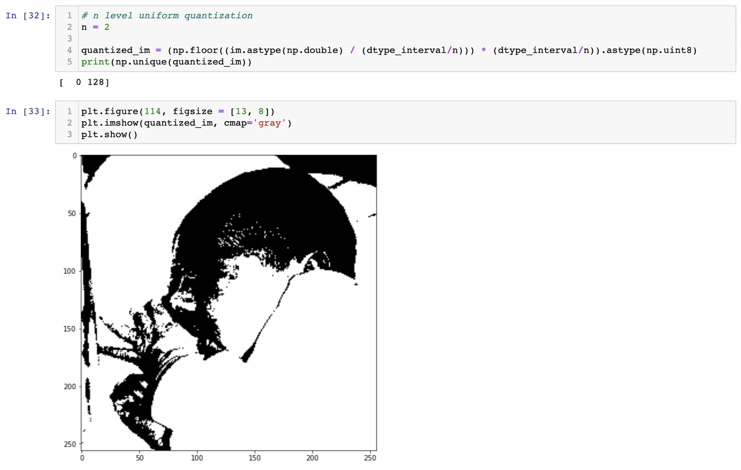Viewport: 741px width, 470px height.
Task: Click np.floor in the quantization expression
Action: [x=195, y=50]
